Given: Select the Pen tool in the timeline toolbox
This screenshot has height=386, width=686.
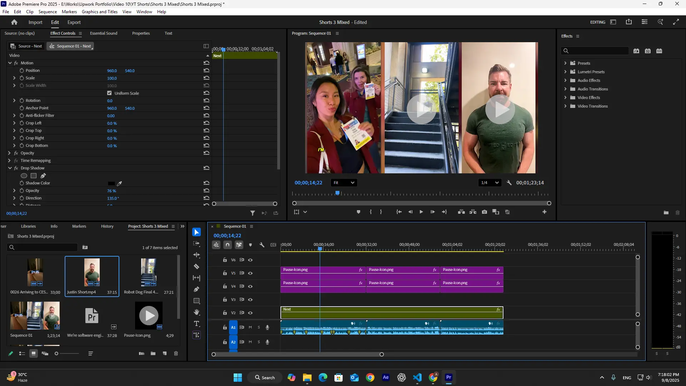Looking at the screenshot, I should tap(197, 289).
